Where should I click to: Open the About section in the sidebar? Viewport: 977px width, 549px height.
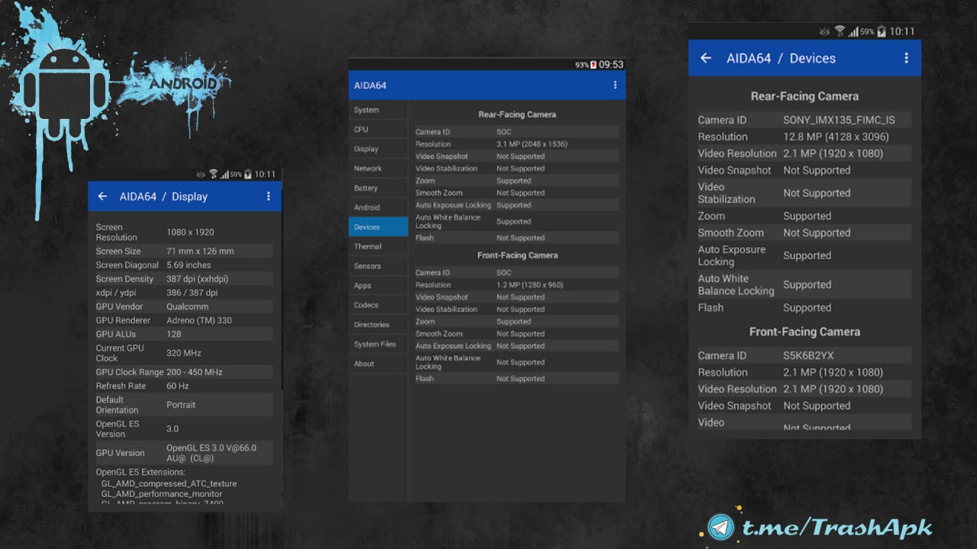(x=378, y=364)
